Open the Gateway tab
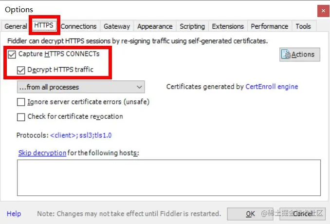The image size is (330, 224). [117, 26]
